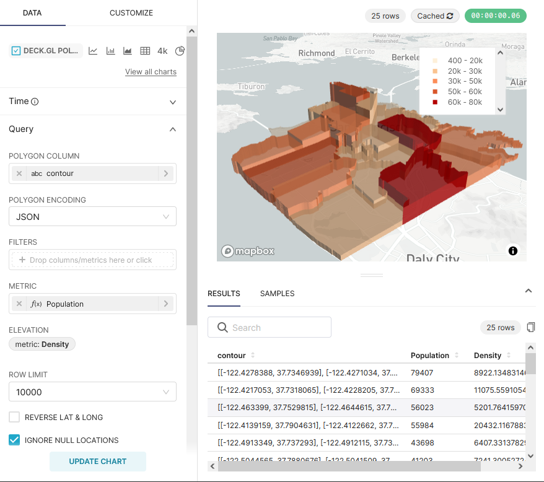
Task: Switch to the Customize tab
Action: (131, 13)
